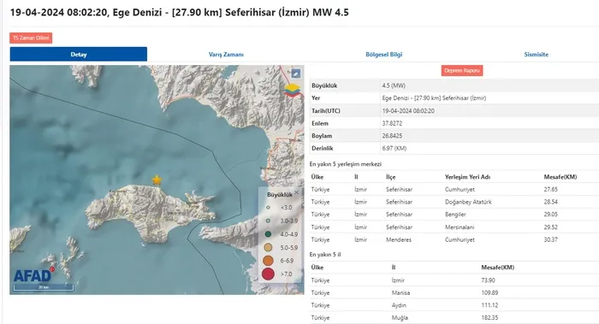This screenshot has width=599, height=324.
Task: Open the Deprem Raporu button
Action: pos(462,71)
